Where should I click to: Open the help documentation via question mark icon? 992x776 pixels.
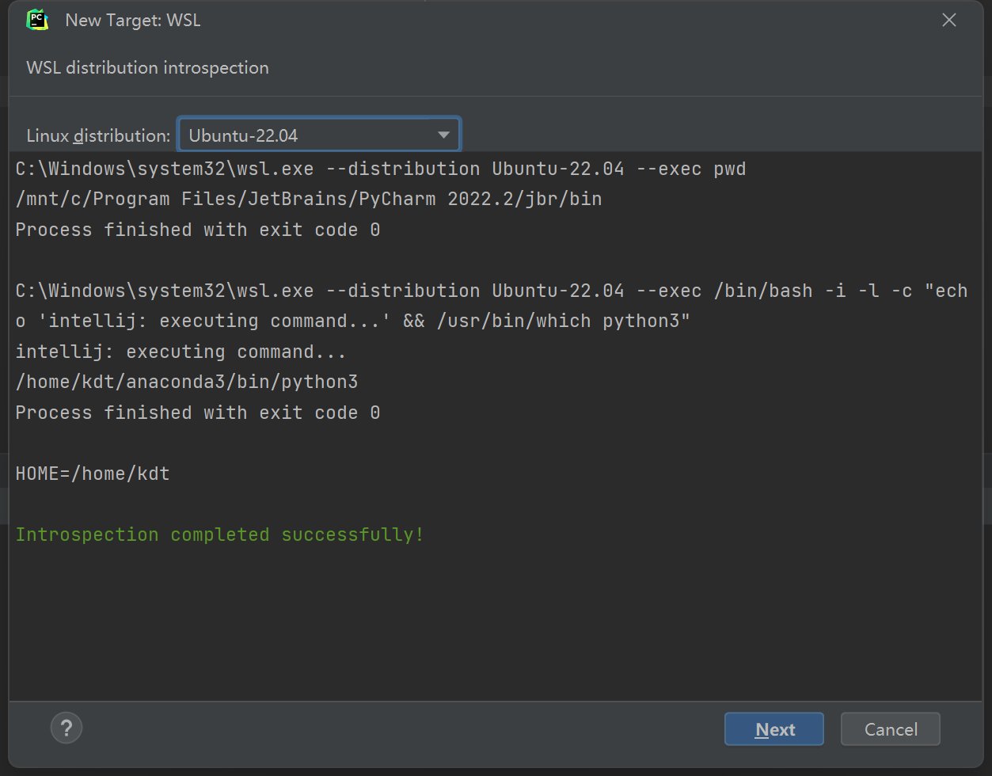[x=67, y=727]
